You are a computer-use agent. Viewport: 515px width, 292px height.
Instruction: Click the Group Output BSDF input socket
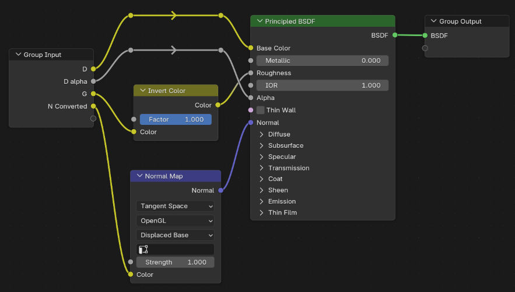tap(425, 35)
